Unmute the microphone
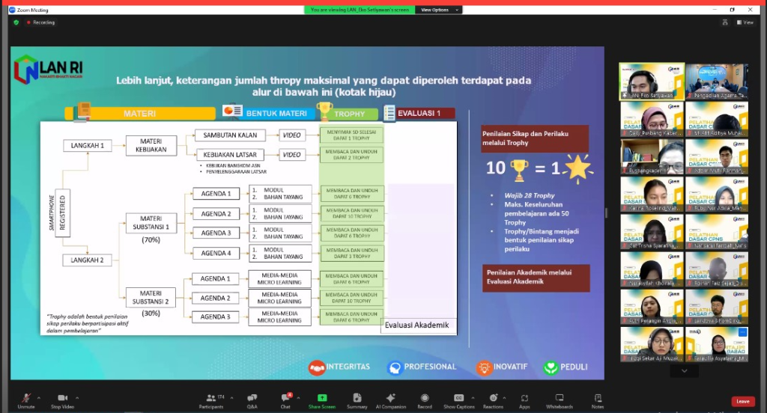The height and width of the screenshot is (413, 767). click(26, 400)
